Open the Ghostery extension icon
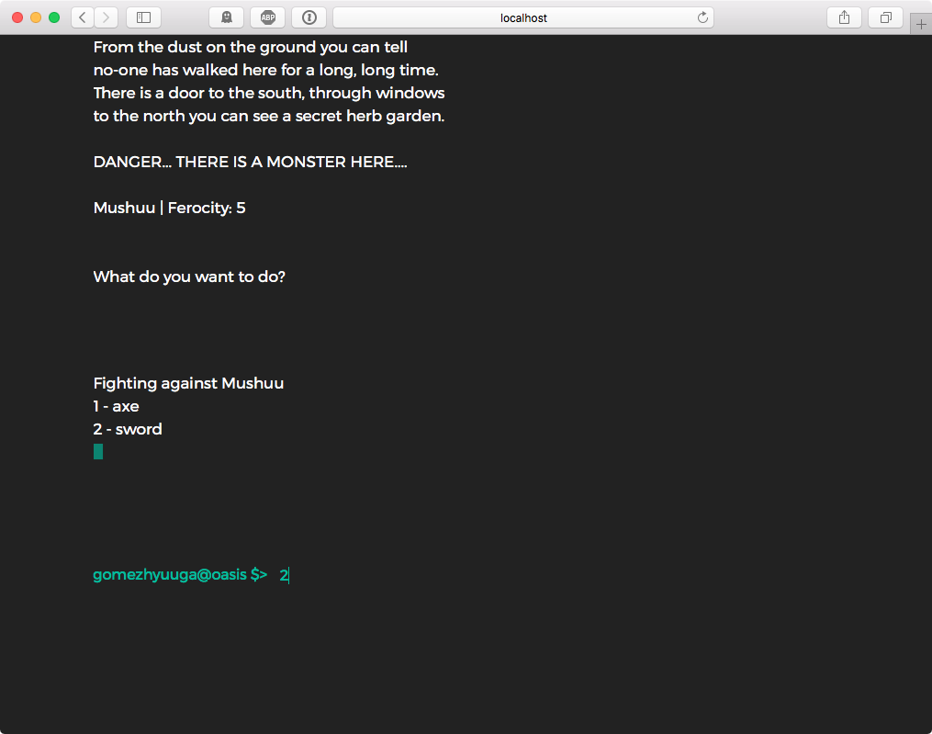 (226, 17)
